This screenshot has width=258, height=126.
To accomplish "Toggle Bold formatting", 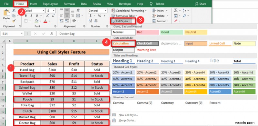I will coord(26,16).
